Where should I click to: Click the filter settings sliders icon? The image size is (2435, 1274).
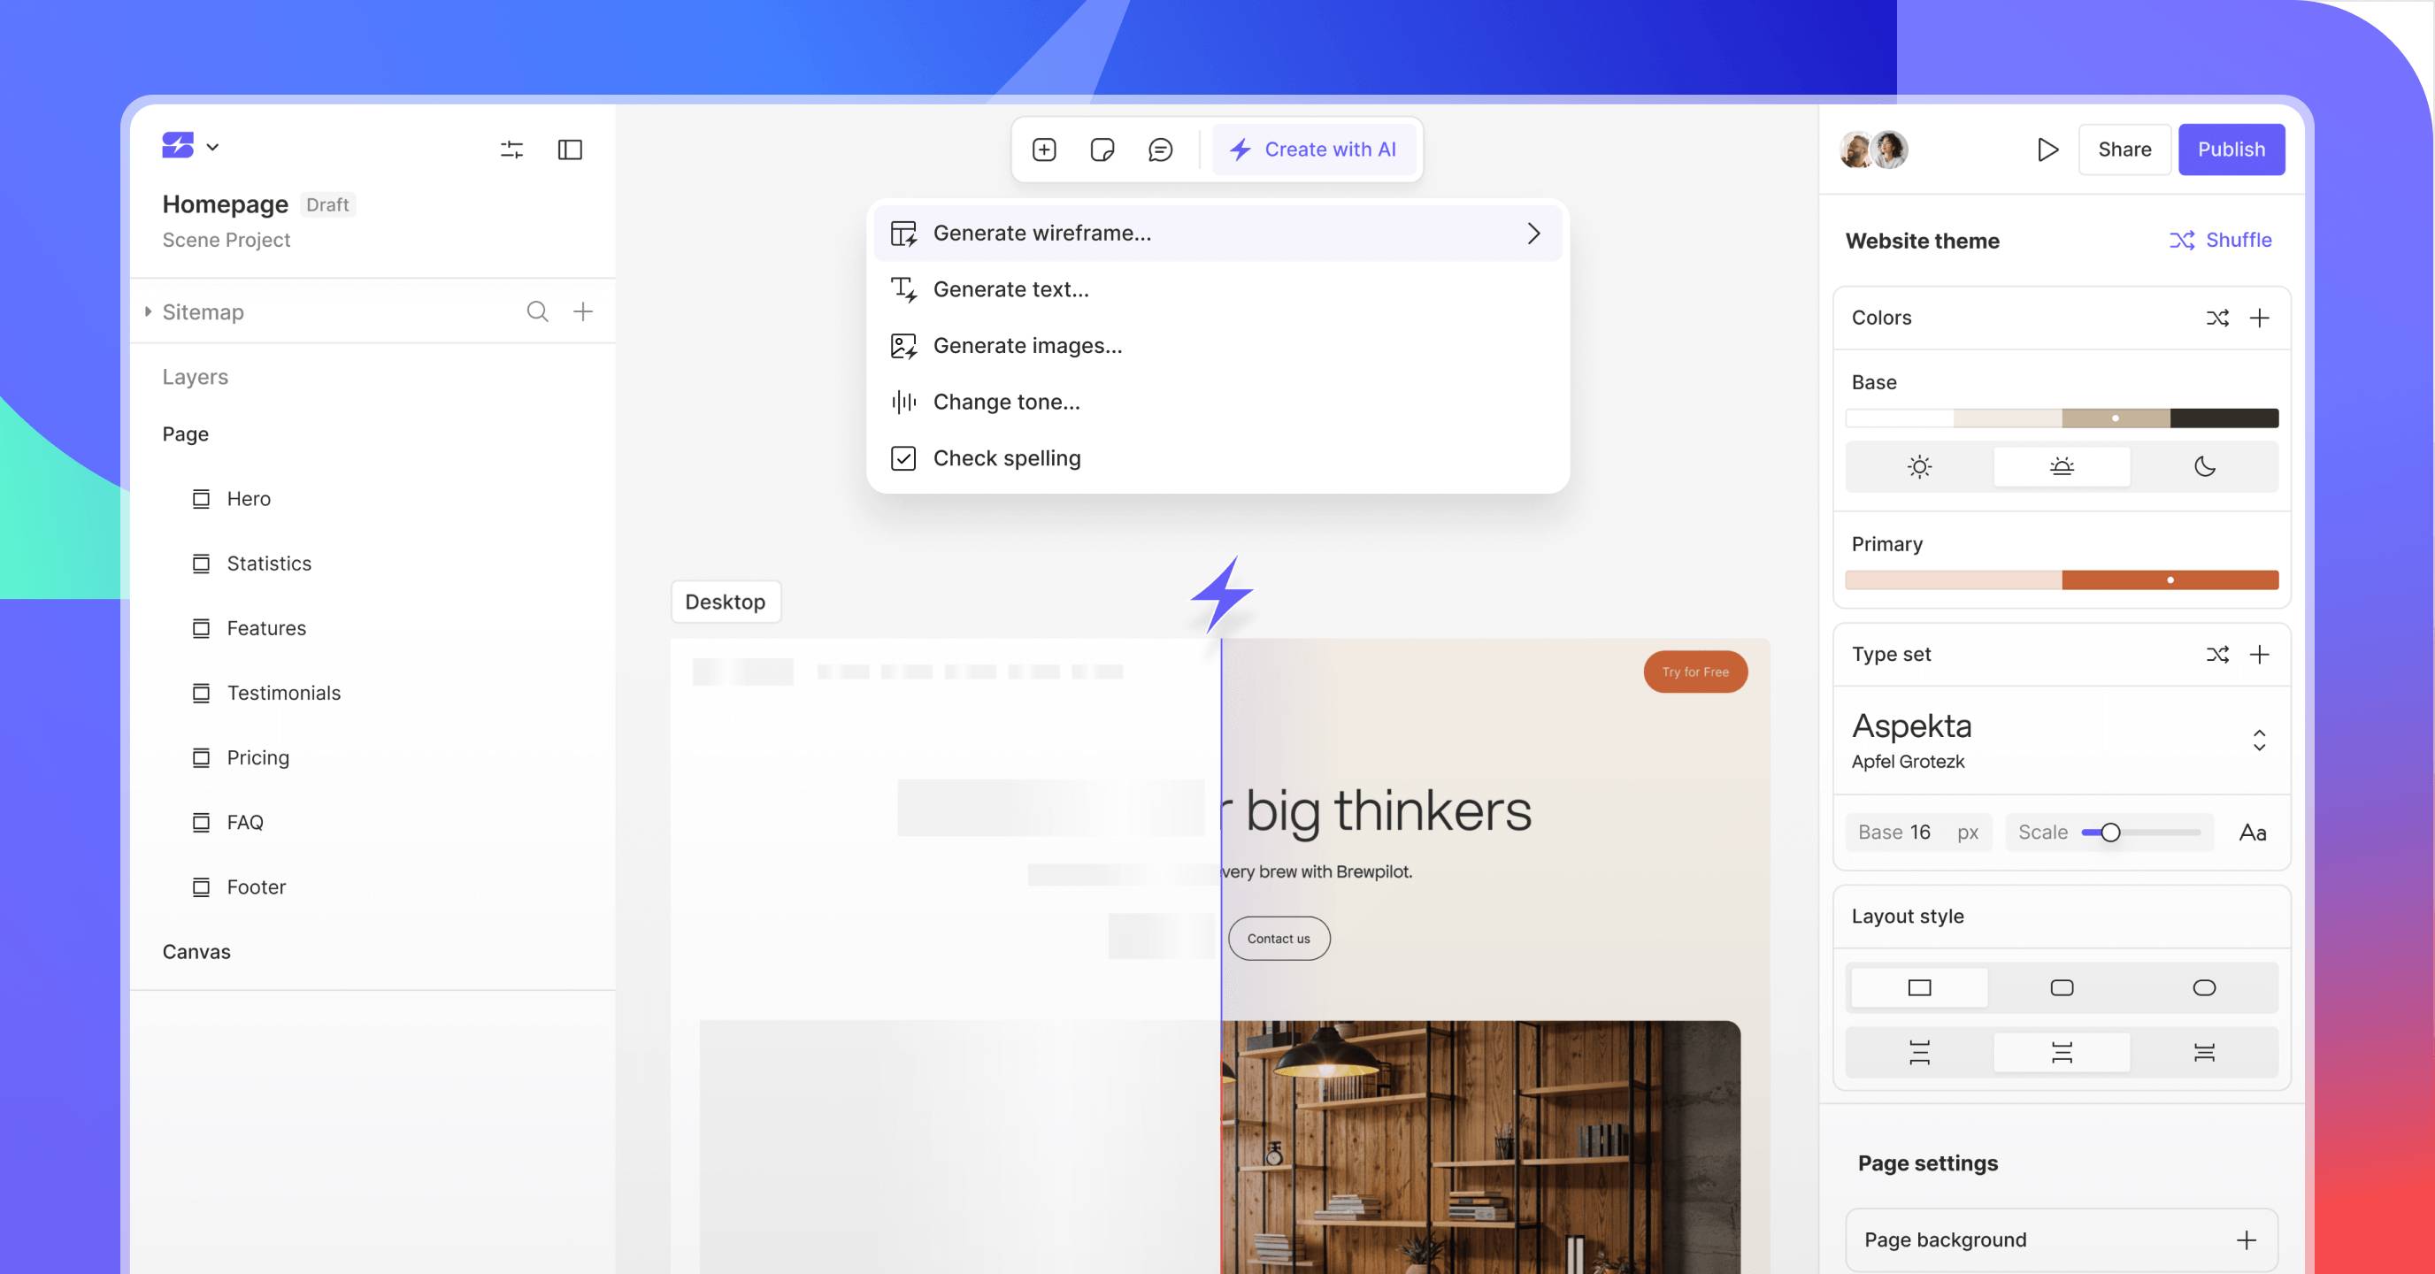point(511,150)
